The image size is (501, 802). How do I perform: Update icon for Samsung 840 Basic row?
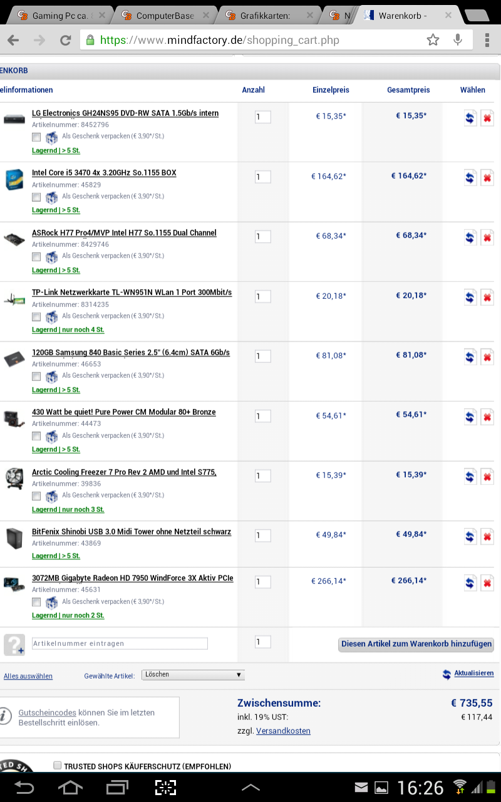coord(470,357)
